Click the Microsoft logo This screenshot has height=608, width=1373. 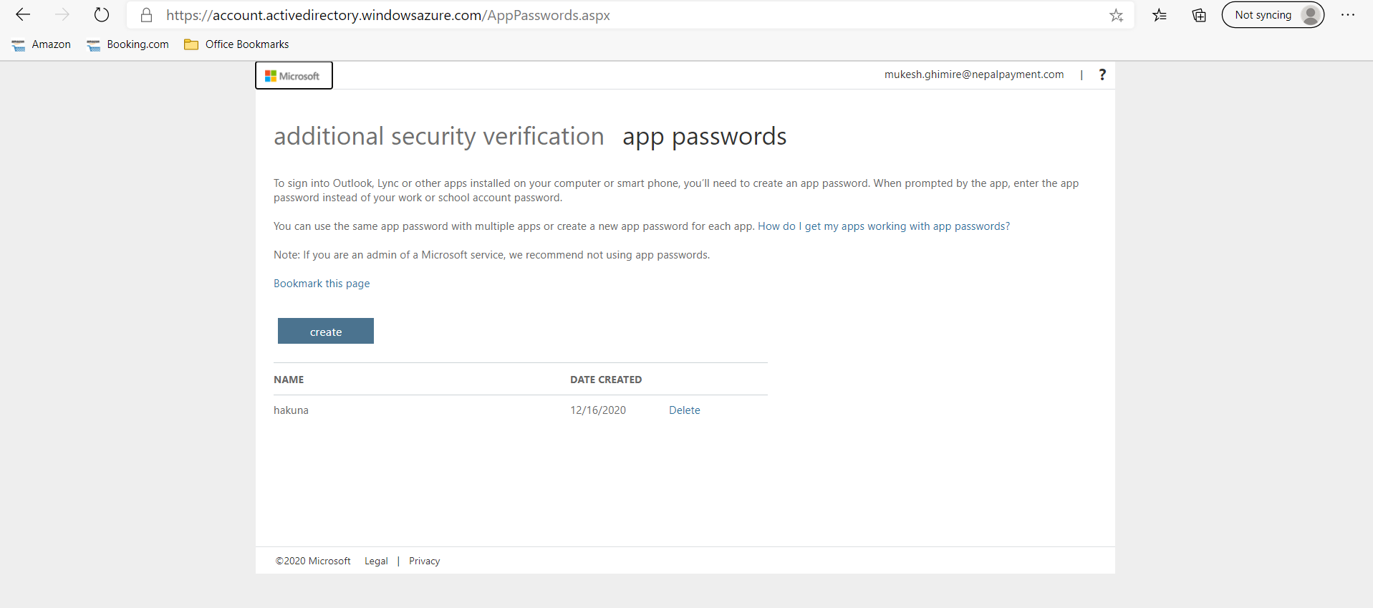coord(294,75)
